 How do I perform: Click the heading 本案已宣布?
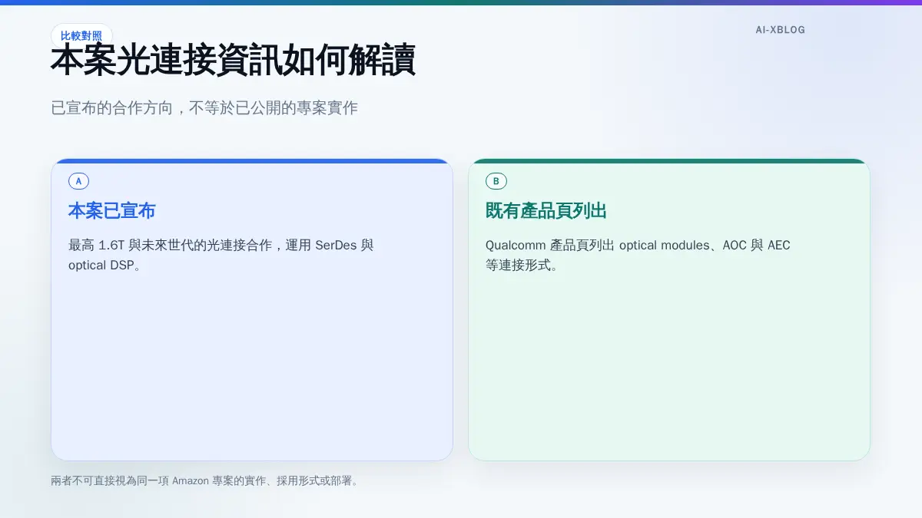pos(112,211)
